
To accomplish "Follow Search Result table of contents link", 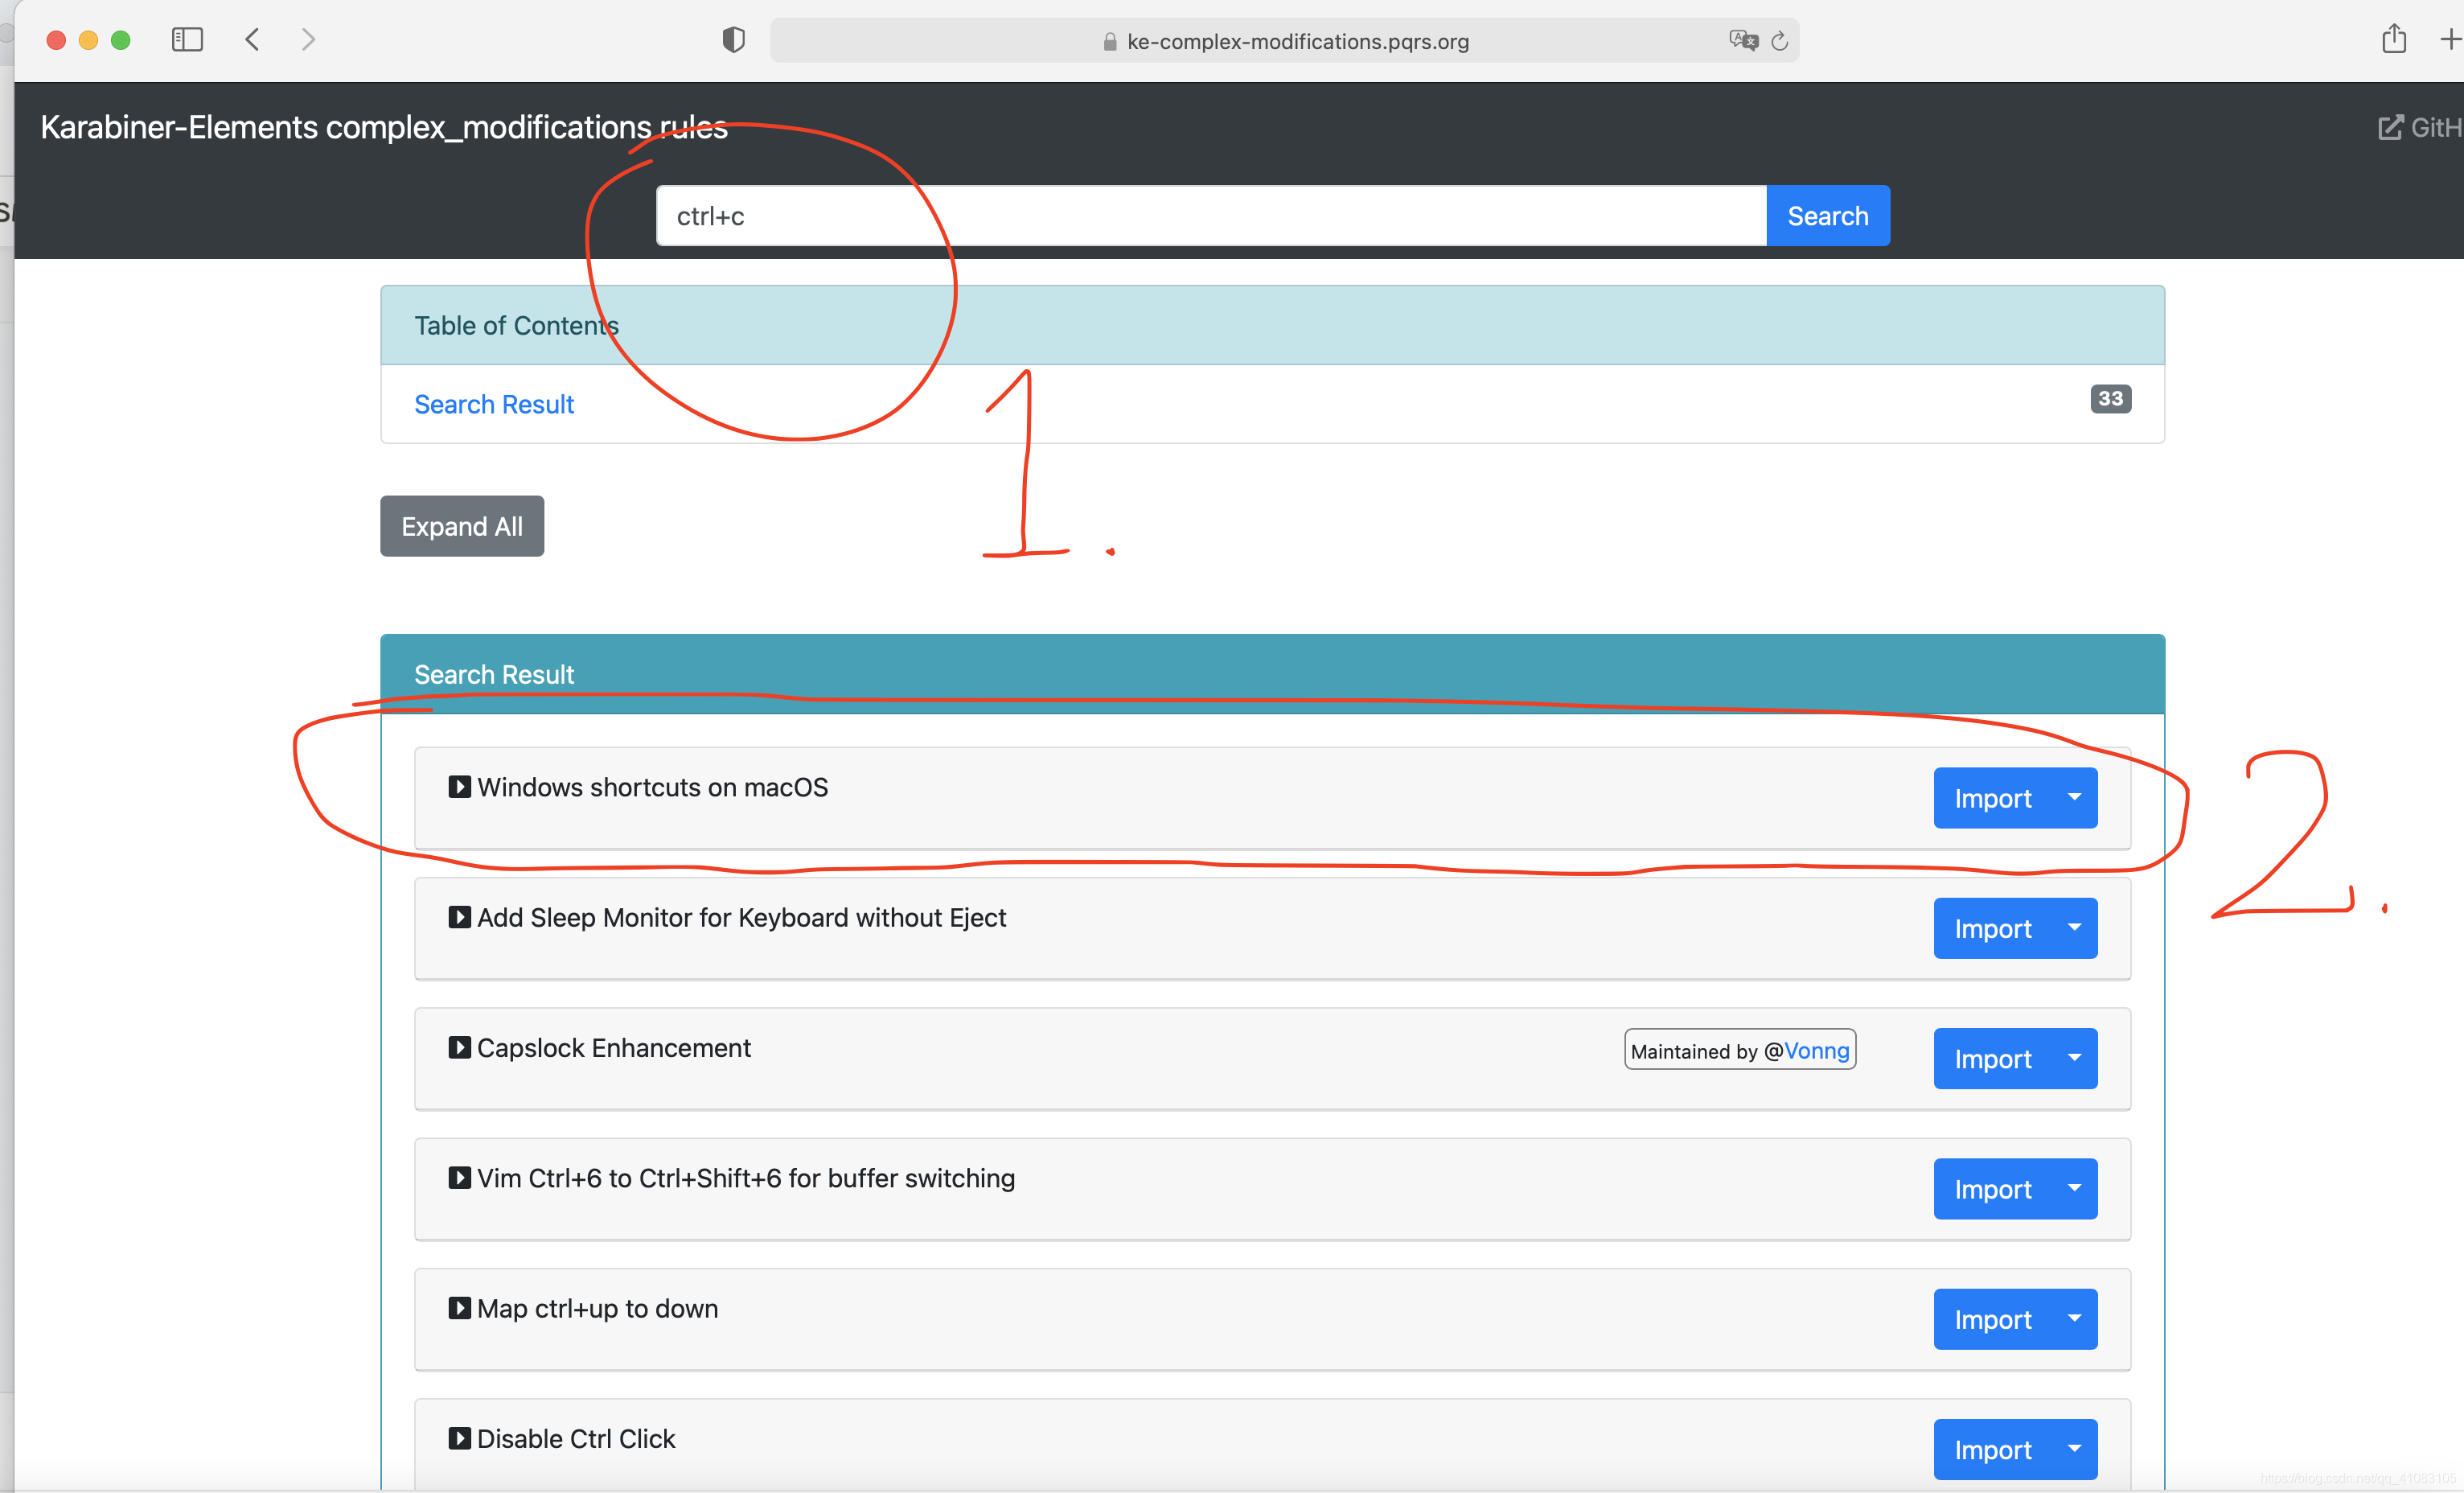I will [x=494, y=404].
